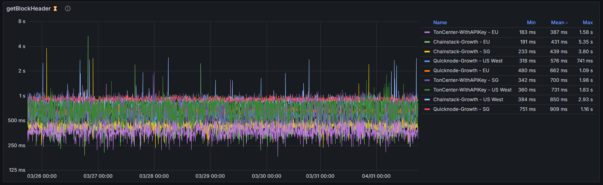Viewport: 603px width, 185px height.
Task: Toggle Quicknode-Growth - US West series
Action: coord(468,61)
